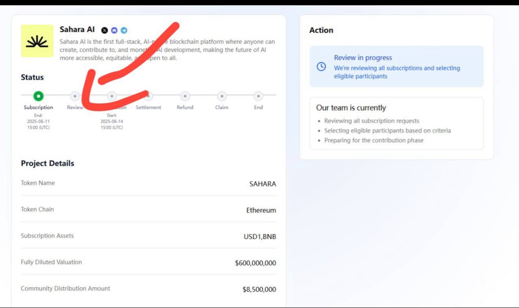The image size is (519, 308).
Task: Click the Subscription Assets label
Action: pyautogui.click(x=48, y=236)
